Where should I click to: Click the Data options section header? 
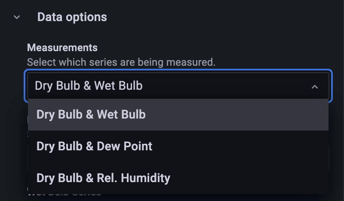(72, 17)
